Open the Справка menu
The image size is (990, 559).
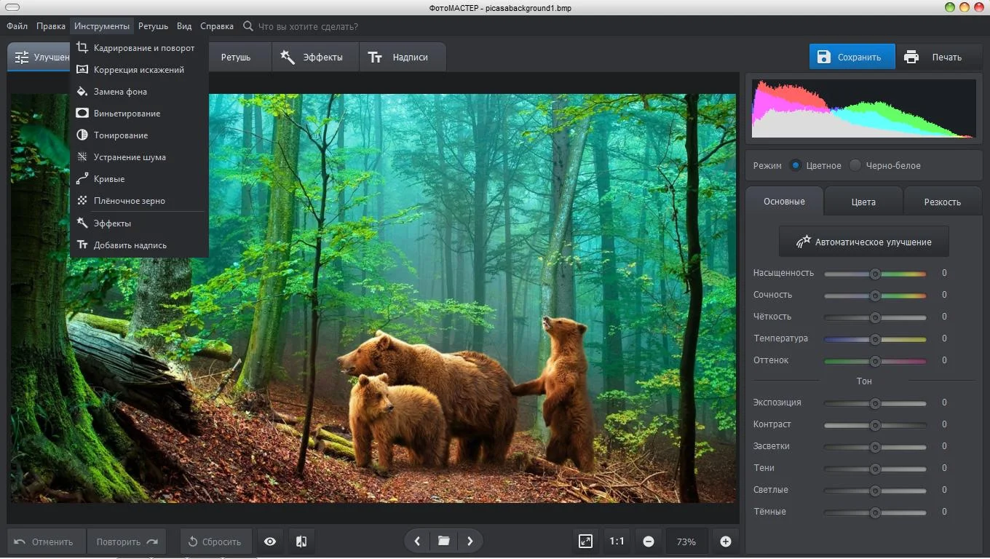tap(217, 26)
